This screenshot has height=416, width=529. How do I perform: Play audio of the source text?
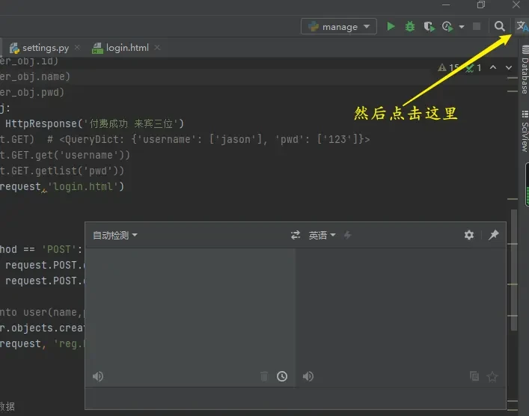pos(97,376)
